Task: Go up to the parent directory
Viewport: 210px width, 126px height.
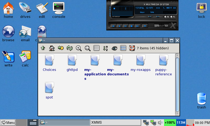Action: point(43,48)
